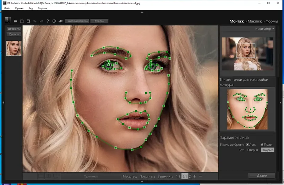This screenshot has width=284, height=185.
Task: Select the single-view layout icon
Action: tap(41, 176)
